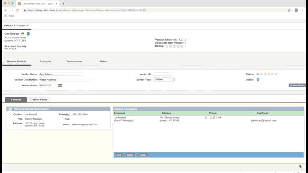308x173 pixels.
Task: Click the Primary Contact Information card icon
Action: [10, 109]
